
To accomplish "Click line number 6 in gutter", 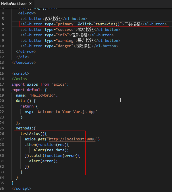I will [x=3, y=24].
